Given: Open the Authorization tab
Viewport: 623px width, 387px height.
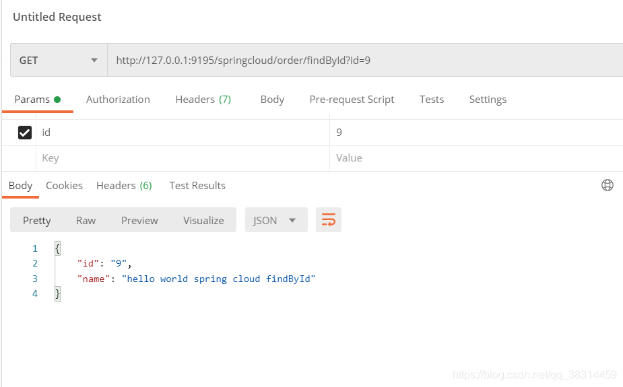Looking at the screenshot, I should coord(118,99).
